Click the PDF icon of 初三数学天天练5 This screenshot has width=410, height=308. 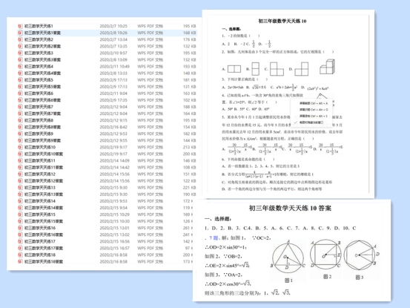pos(20,80)
